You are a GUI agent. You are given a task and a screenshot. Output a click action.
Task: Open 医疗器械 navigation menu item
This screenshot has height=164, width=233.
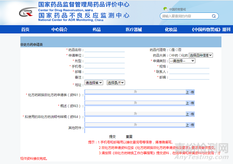pyautogui.click(x=134, y=30)
